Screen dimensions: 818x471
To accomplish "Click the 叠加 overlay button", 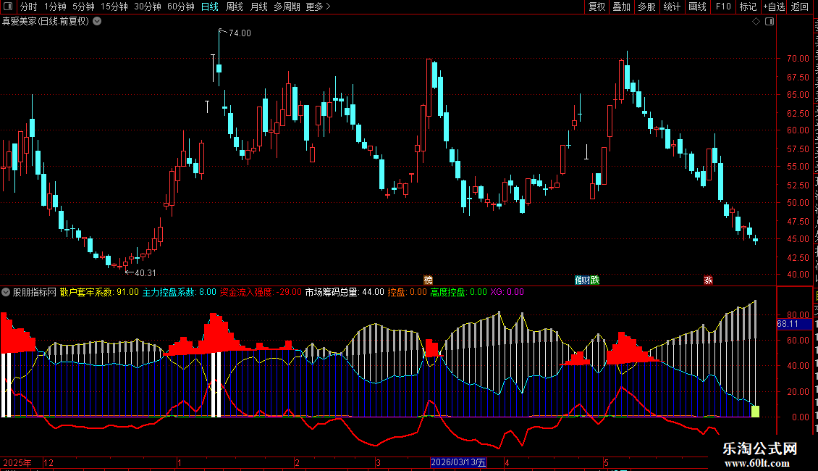I will tap(622, 7).
